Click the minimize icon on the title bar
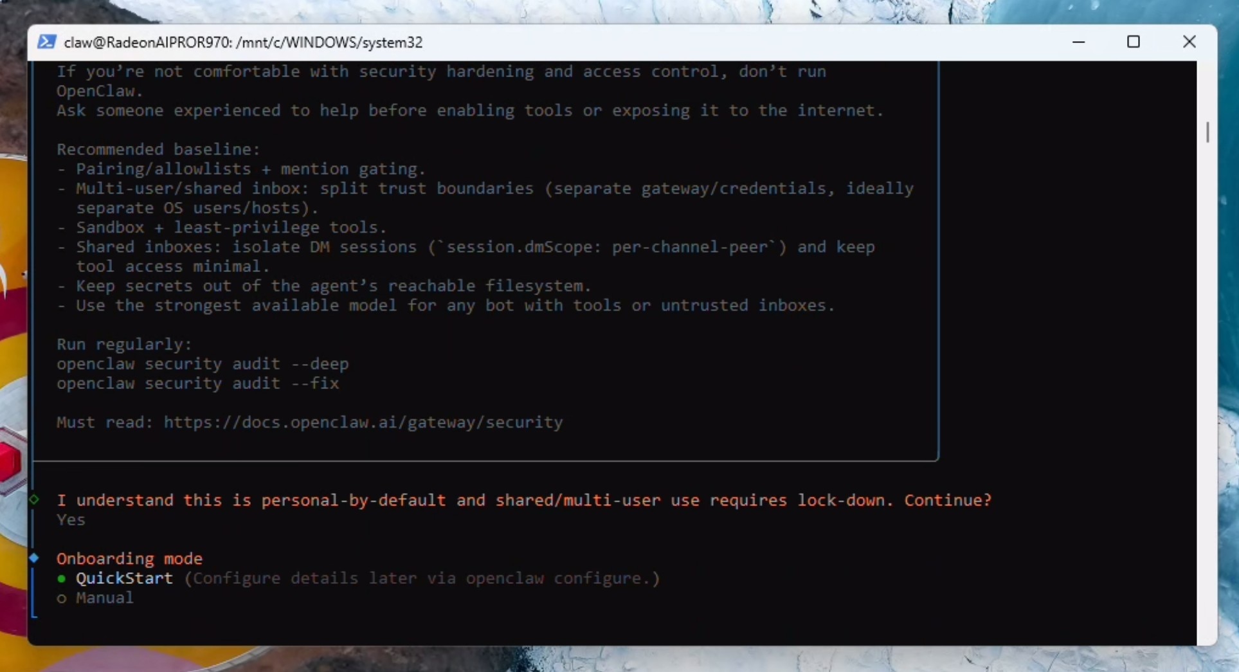This screenshot has width=1239, height=672. pos(1079,41)
